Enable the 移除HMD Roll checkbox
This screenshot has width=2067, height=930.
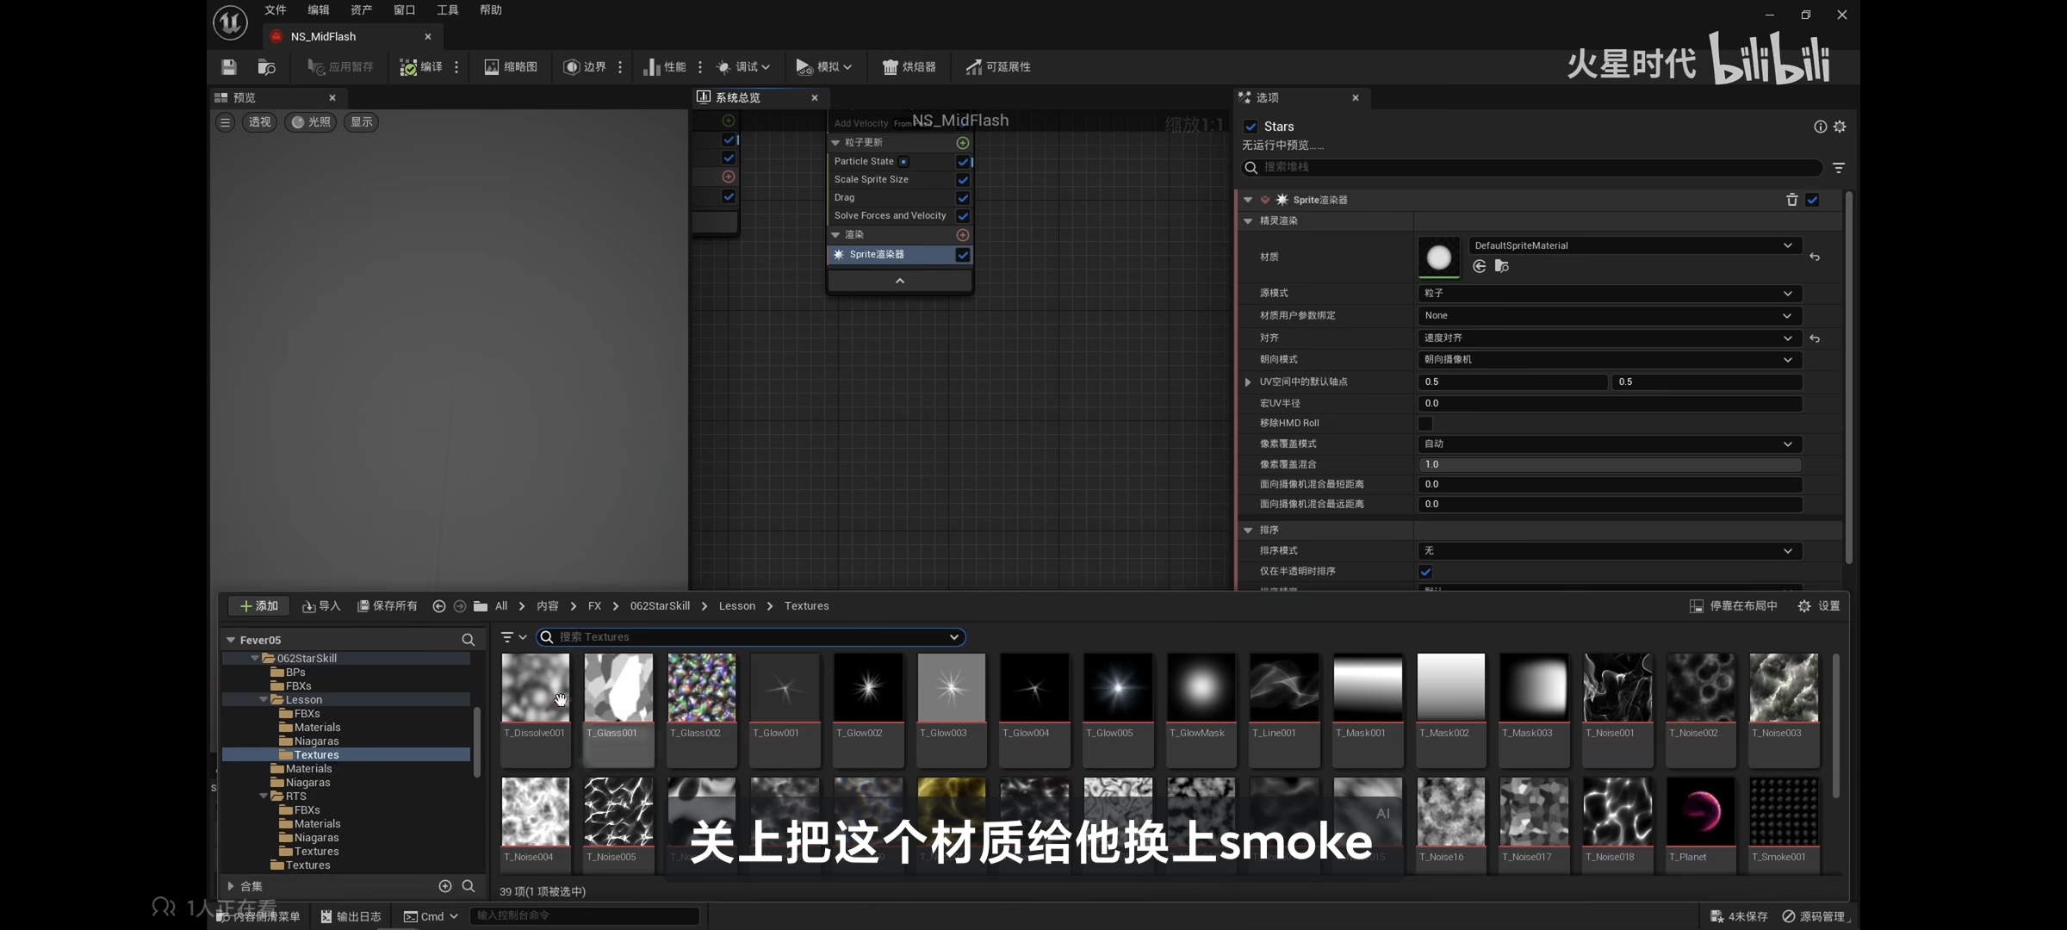coord(1425,423)
